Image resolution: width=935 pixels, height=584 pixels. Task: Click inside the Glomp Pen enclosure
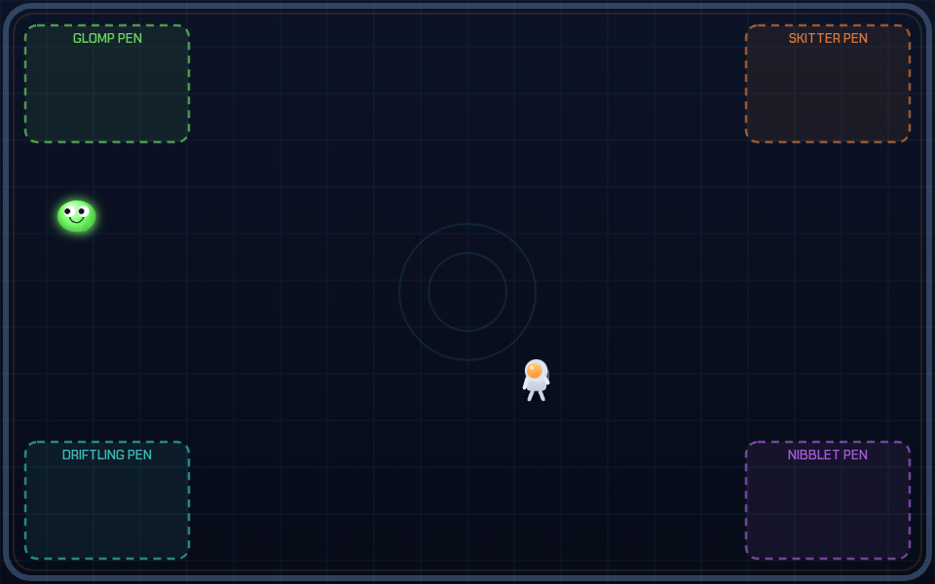107,84
